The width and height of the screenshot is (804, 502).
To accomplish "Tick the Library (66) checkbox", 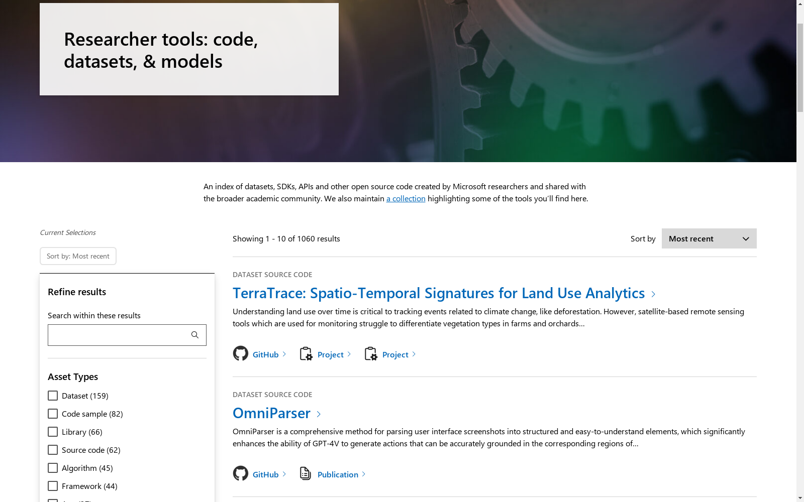I will [x=53, y=432].
